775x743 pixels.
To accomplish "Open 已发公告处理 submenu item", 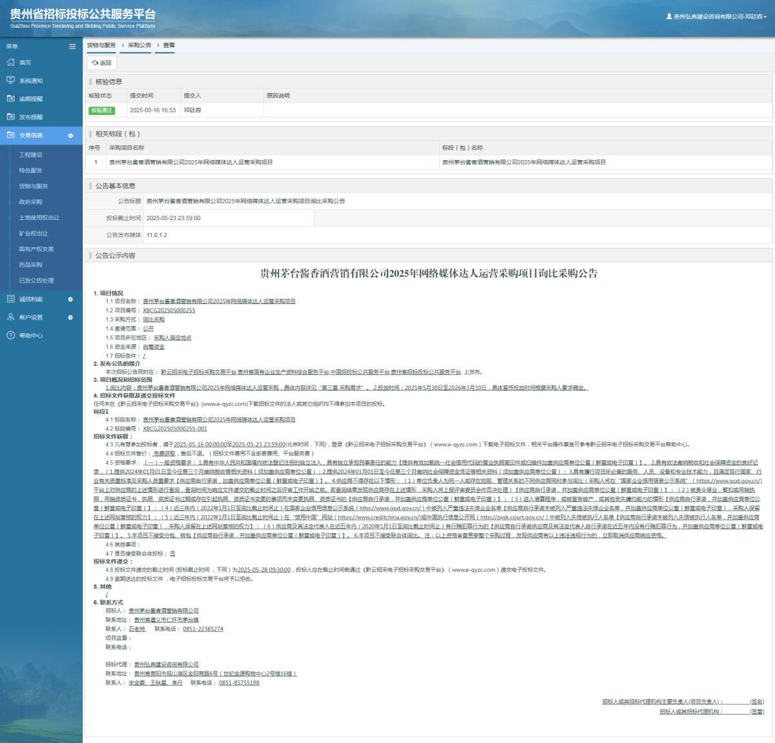I will point(36,281).
